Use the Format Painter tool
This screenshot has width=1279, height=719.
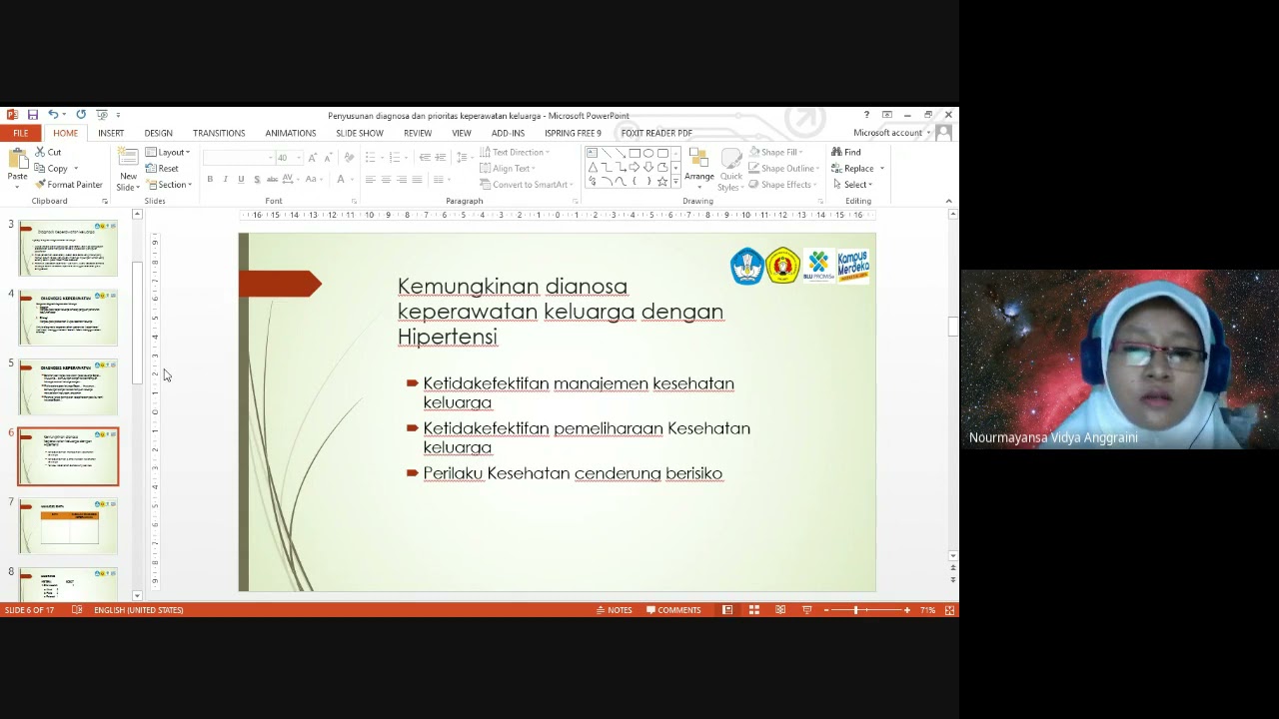pos(69,185)
